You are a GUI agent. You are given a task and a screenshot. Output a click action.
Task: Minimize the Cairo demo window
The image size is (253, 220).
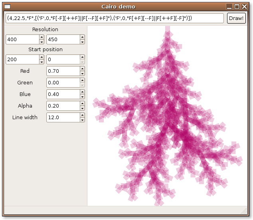229,7
